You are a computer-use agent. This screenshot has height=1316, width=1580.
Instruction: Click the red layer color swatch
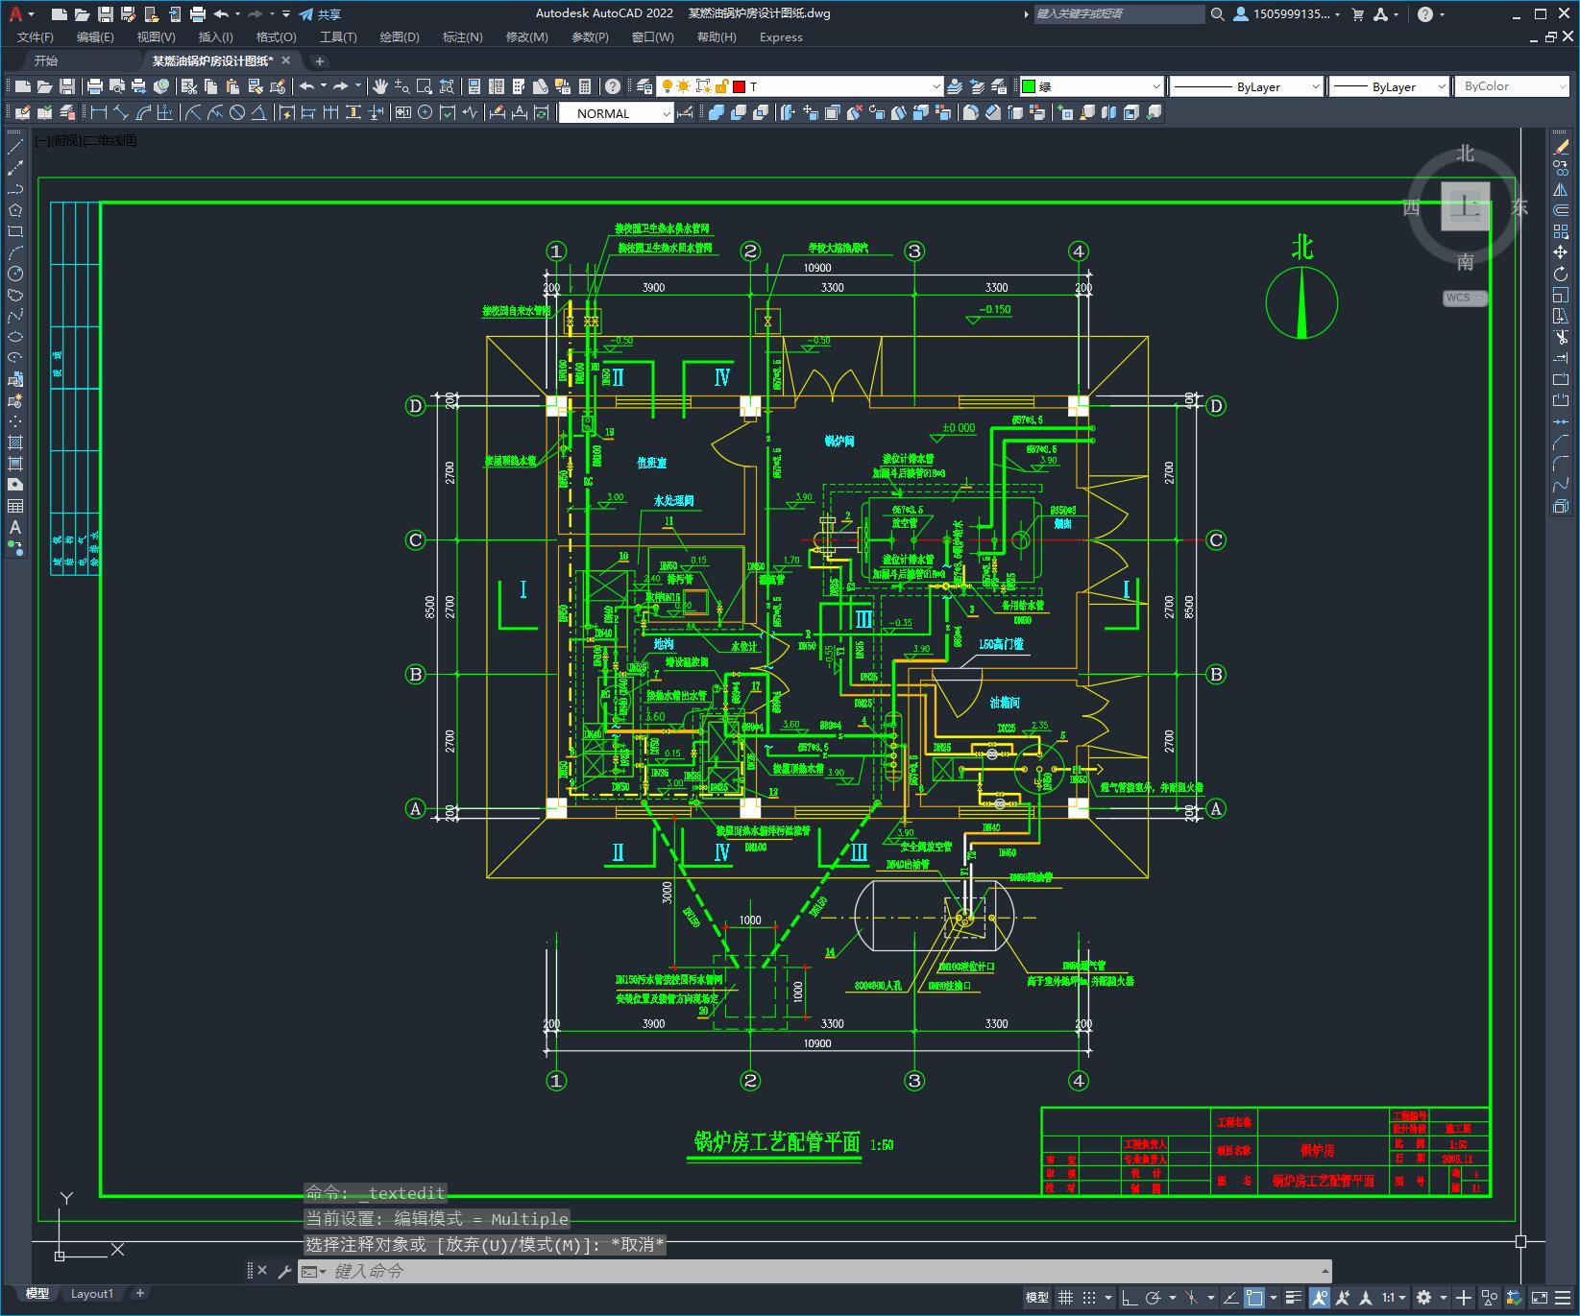pos(739,86)
